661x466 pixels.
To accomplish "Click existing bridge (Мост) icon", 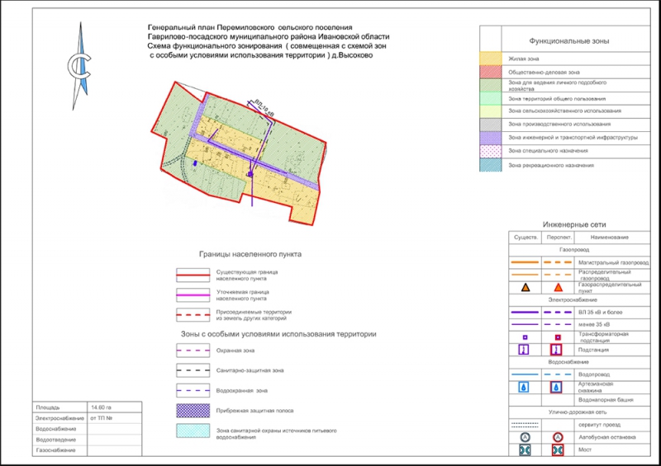I will coord(525,450).
